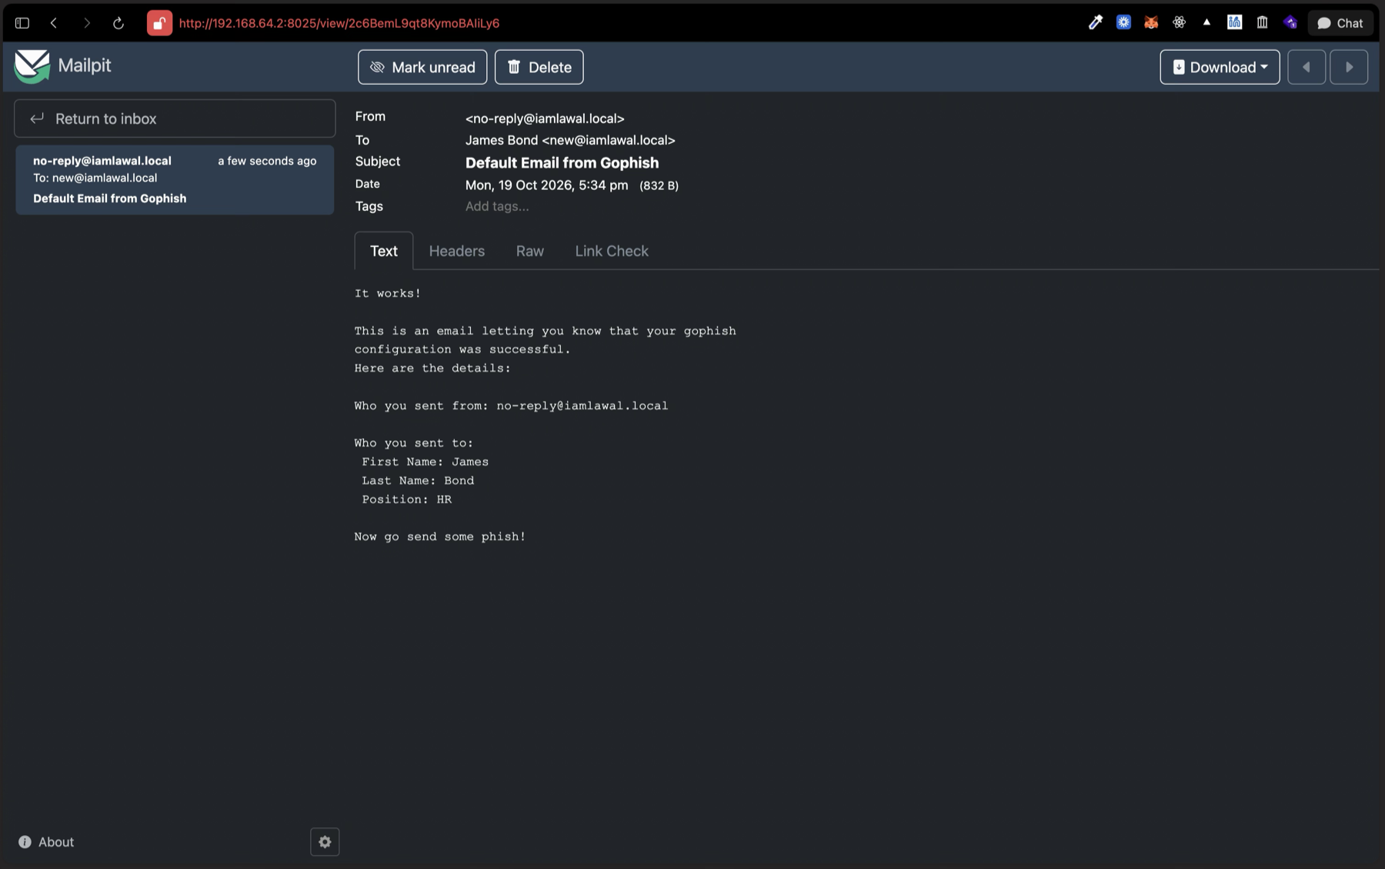Open the About link

(46, 842)
